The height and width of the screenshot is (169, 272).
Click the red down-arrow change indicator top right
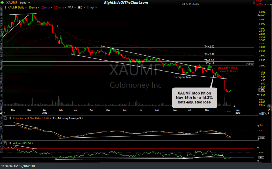(x=254, y=2)
